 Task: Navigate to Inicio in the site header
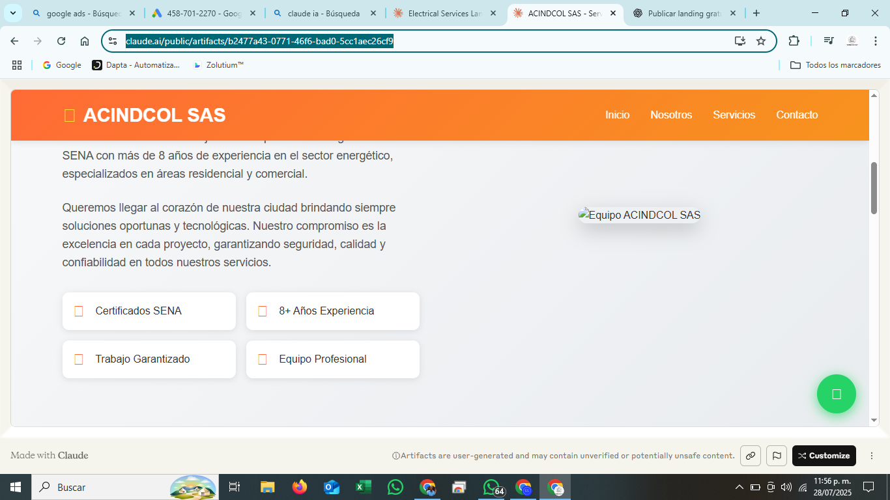coord(618,115)
